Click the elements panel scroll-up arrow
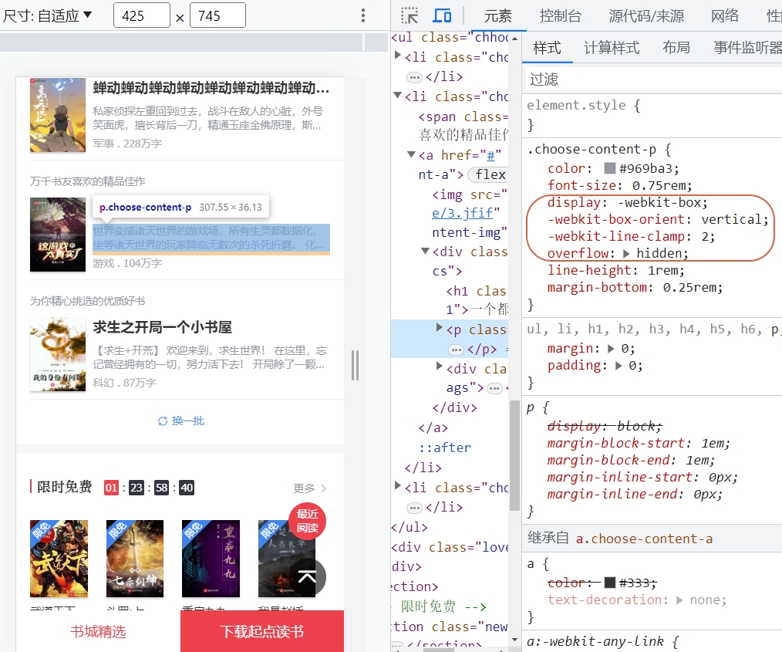Viewport: 782px width, 652px height. (514, 38)
